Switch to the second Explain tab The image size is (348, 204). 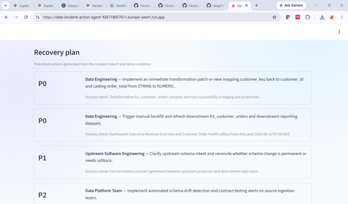pos(46,6)
